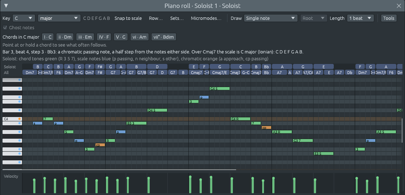Adjust velocity bar for the E3 5 note
Image resolution: width=405 pixels, height=195 pixels.
click(315, 186)
